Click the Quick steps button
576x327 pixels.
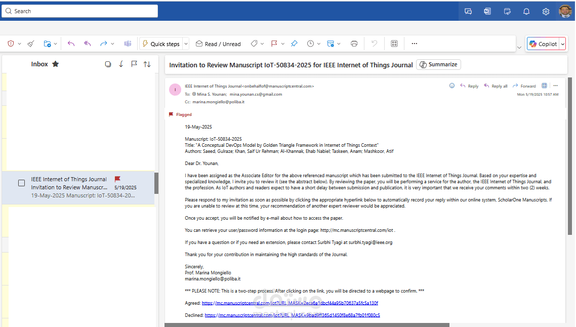click(161, 44)
